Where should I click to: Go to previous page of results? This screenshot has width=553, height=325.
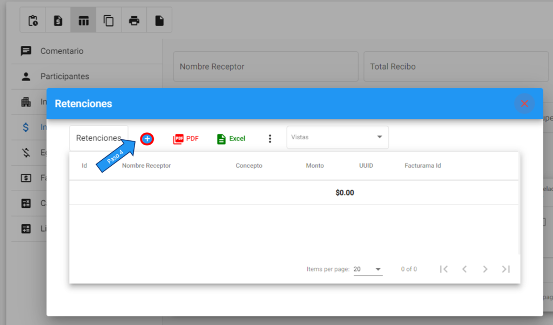pos(464,269)
